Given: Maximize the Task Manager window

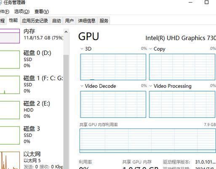Looking at the screenshot, I should pos(206,2).
